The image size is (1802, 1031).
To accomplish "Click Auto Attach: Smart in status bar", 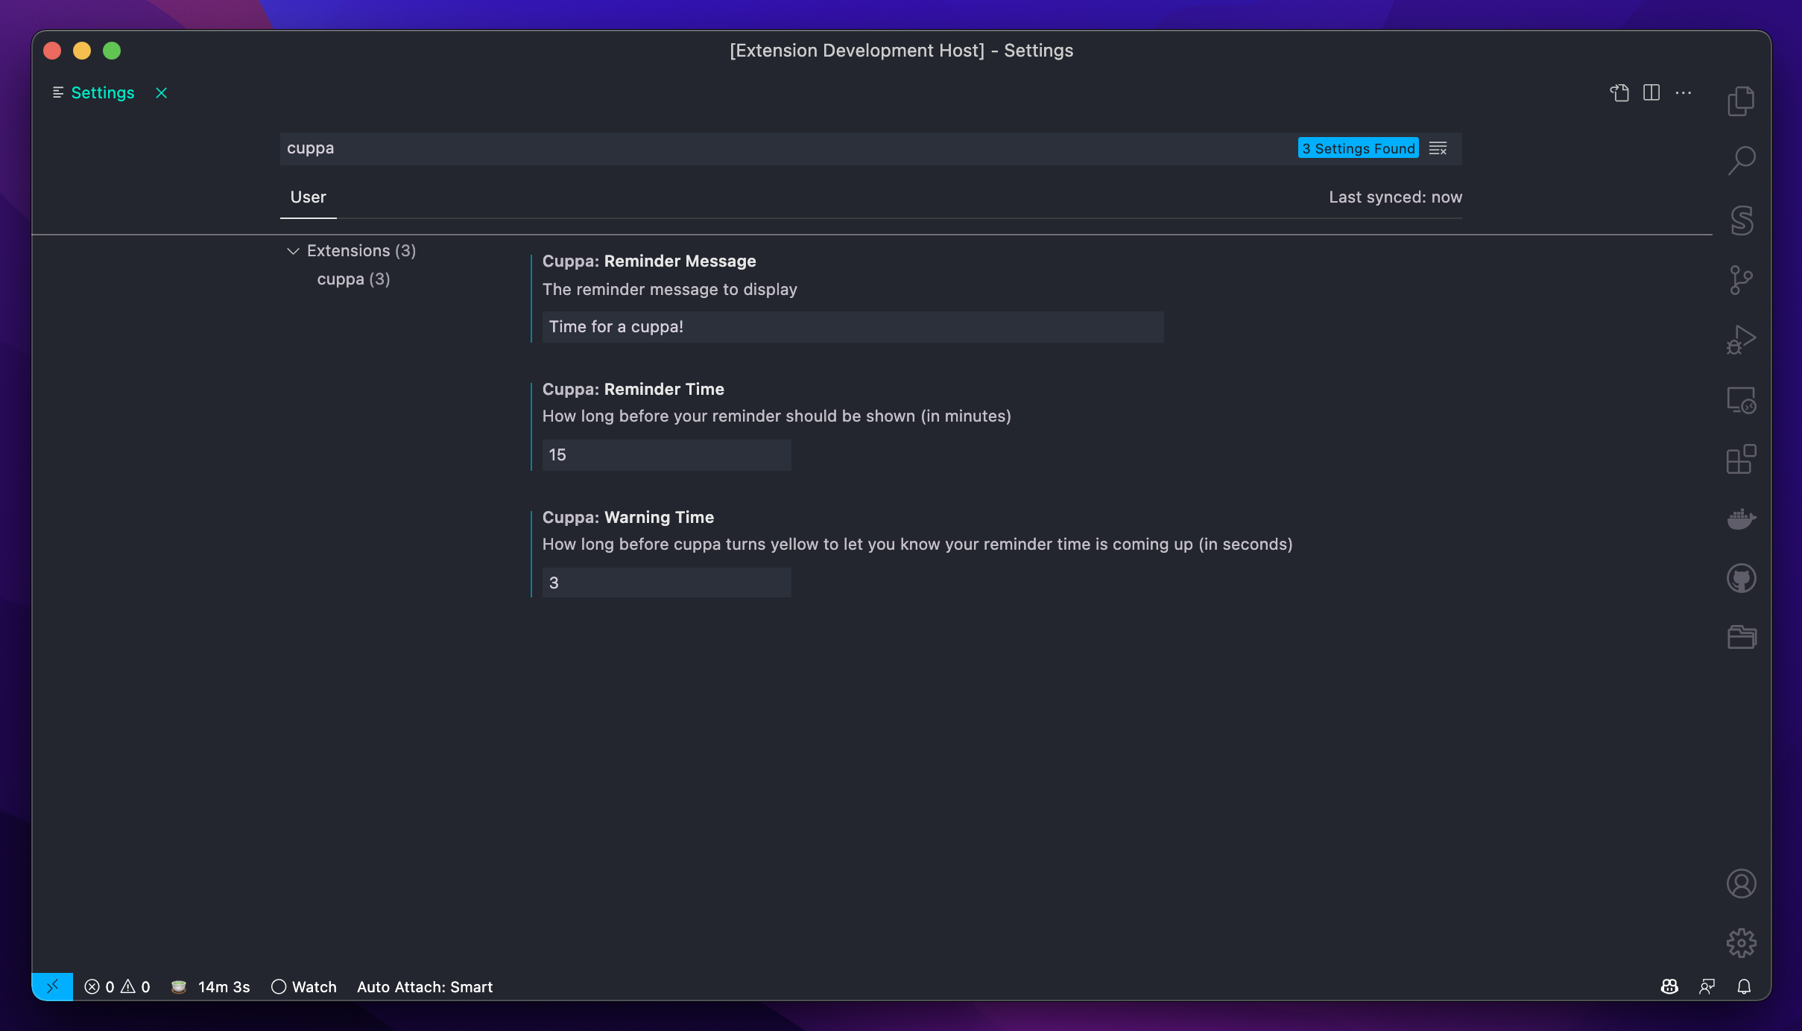I will tap(425, 986).
